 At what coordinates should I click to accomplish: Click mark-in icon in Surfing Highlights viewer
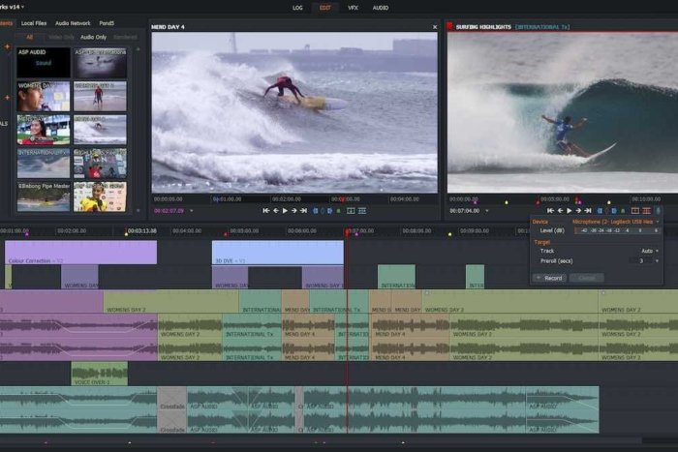pos(599,210)
